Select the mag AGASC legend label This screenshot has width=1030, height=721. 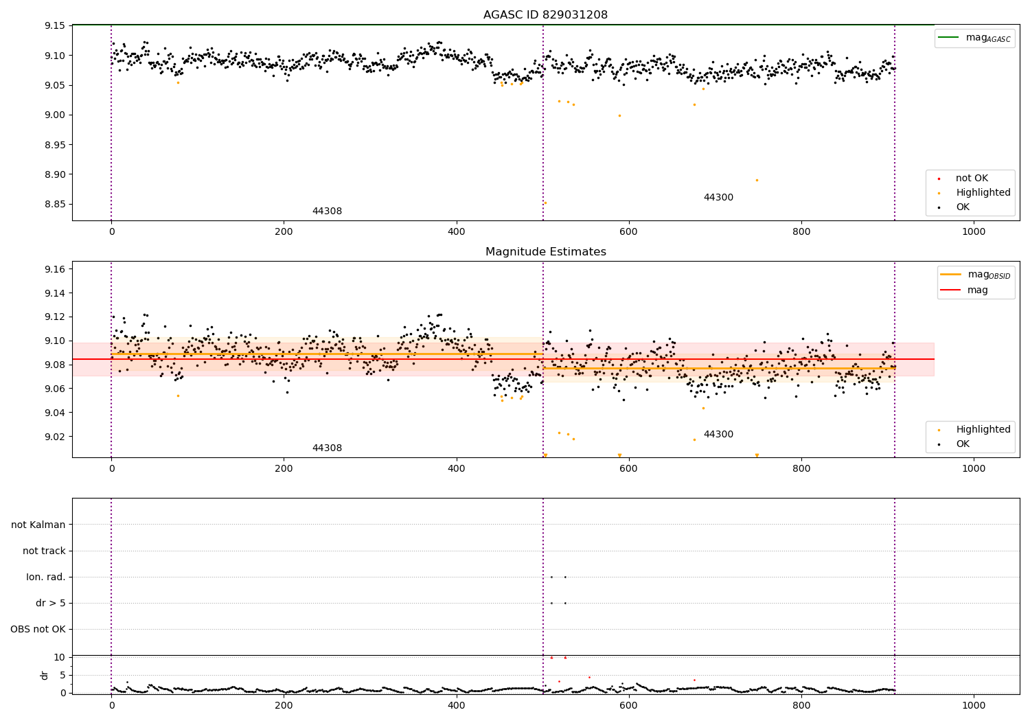coord(988,38)
